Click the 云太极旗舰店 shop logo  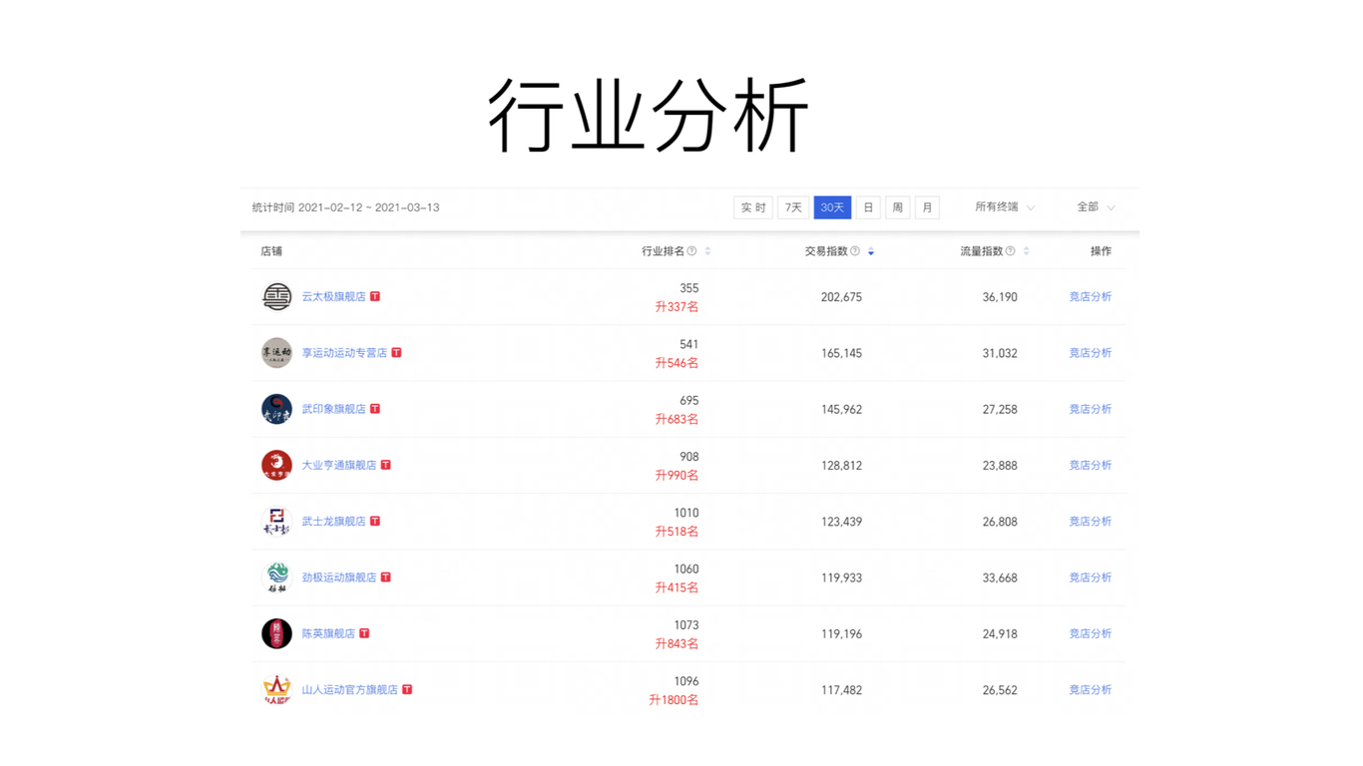[276, 296]
